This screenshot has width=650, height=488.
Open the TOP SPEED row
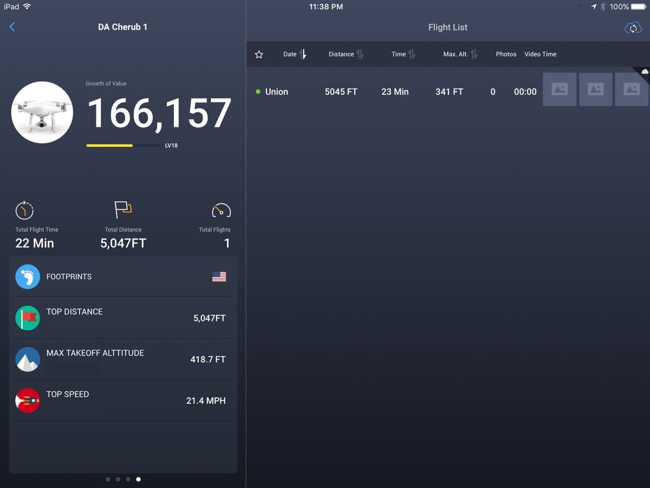click(x=123, y=401)
